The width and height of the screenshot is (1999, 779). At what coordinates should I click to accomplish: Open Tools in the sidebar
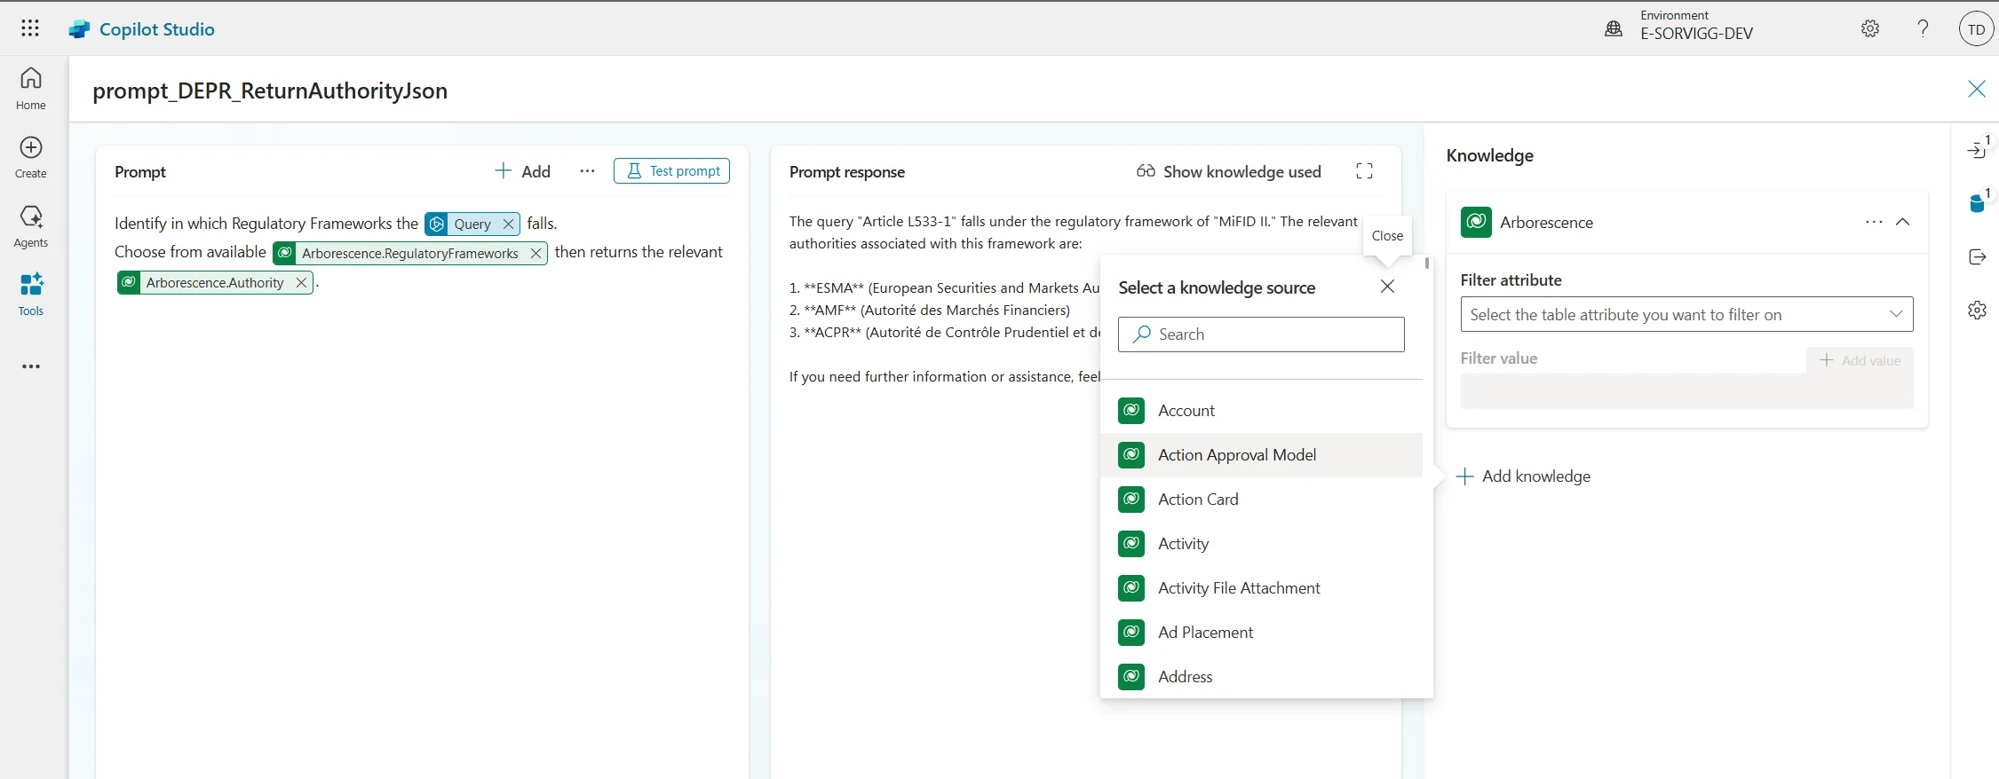pos(31,295)
